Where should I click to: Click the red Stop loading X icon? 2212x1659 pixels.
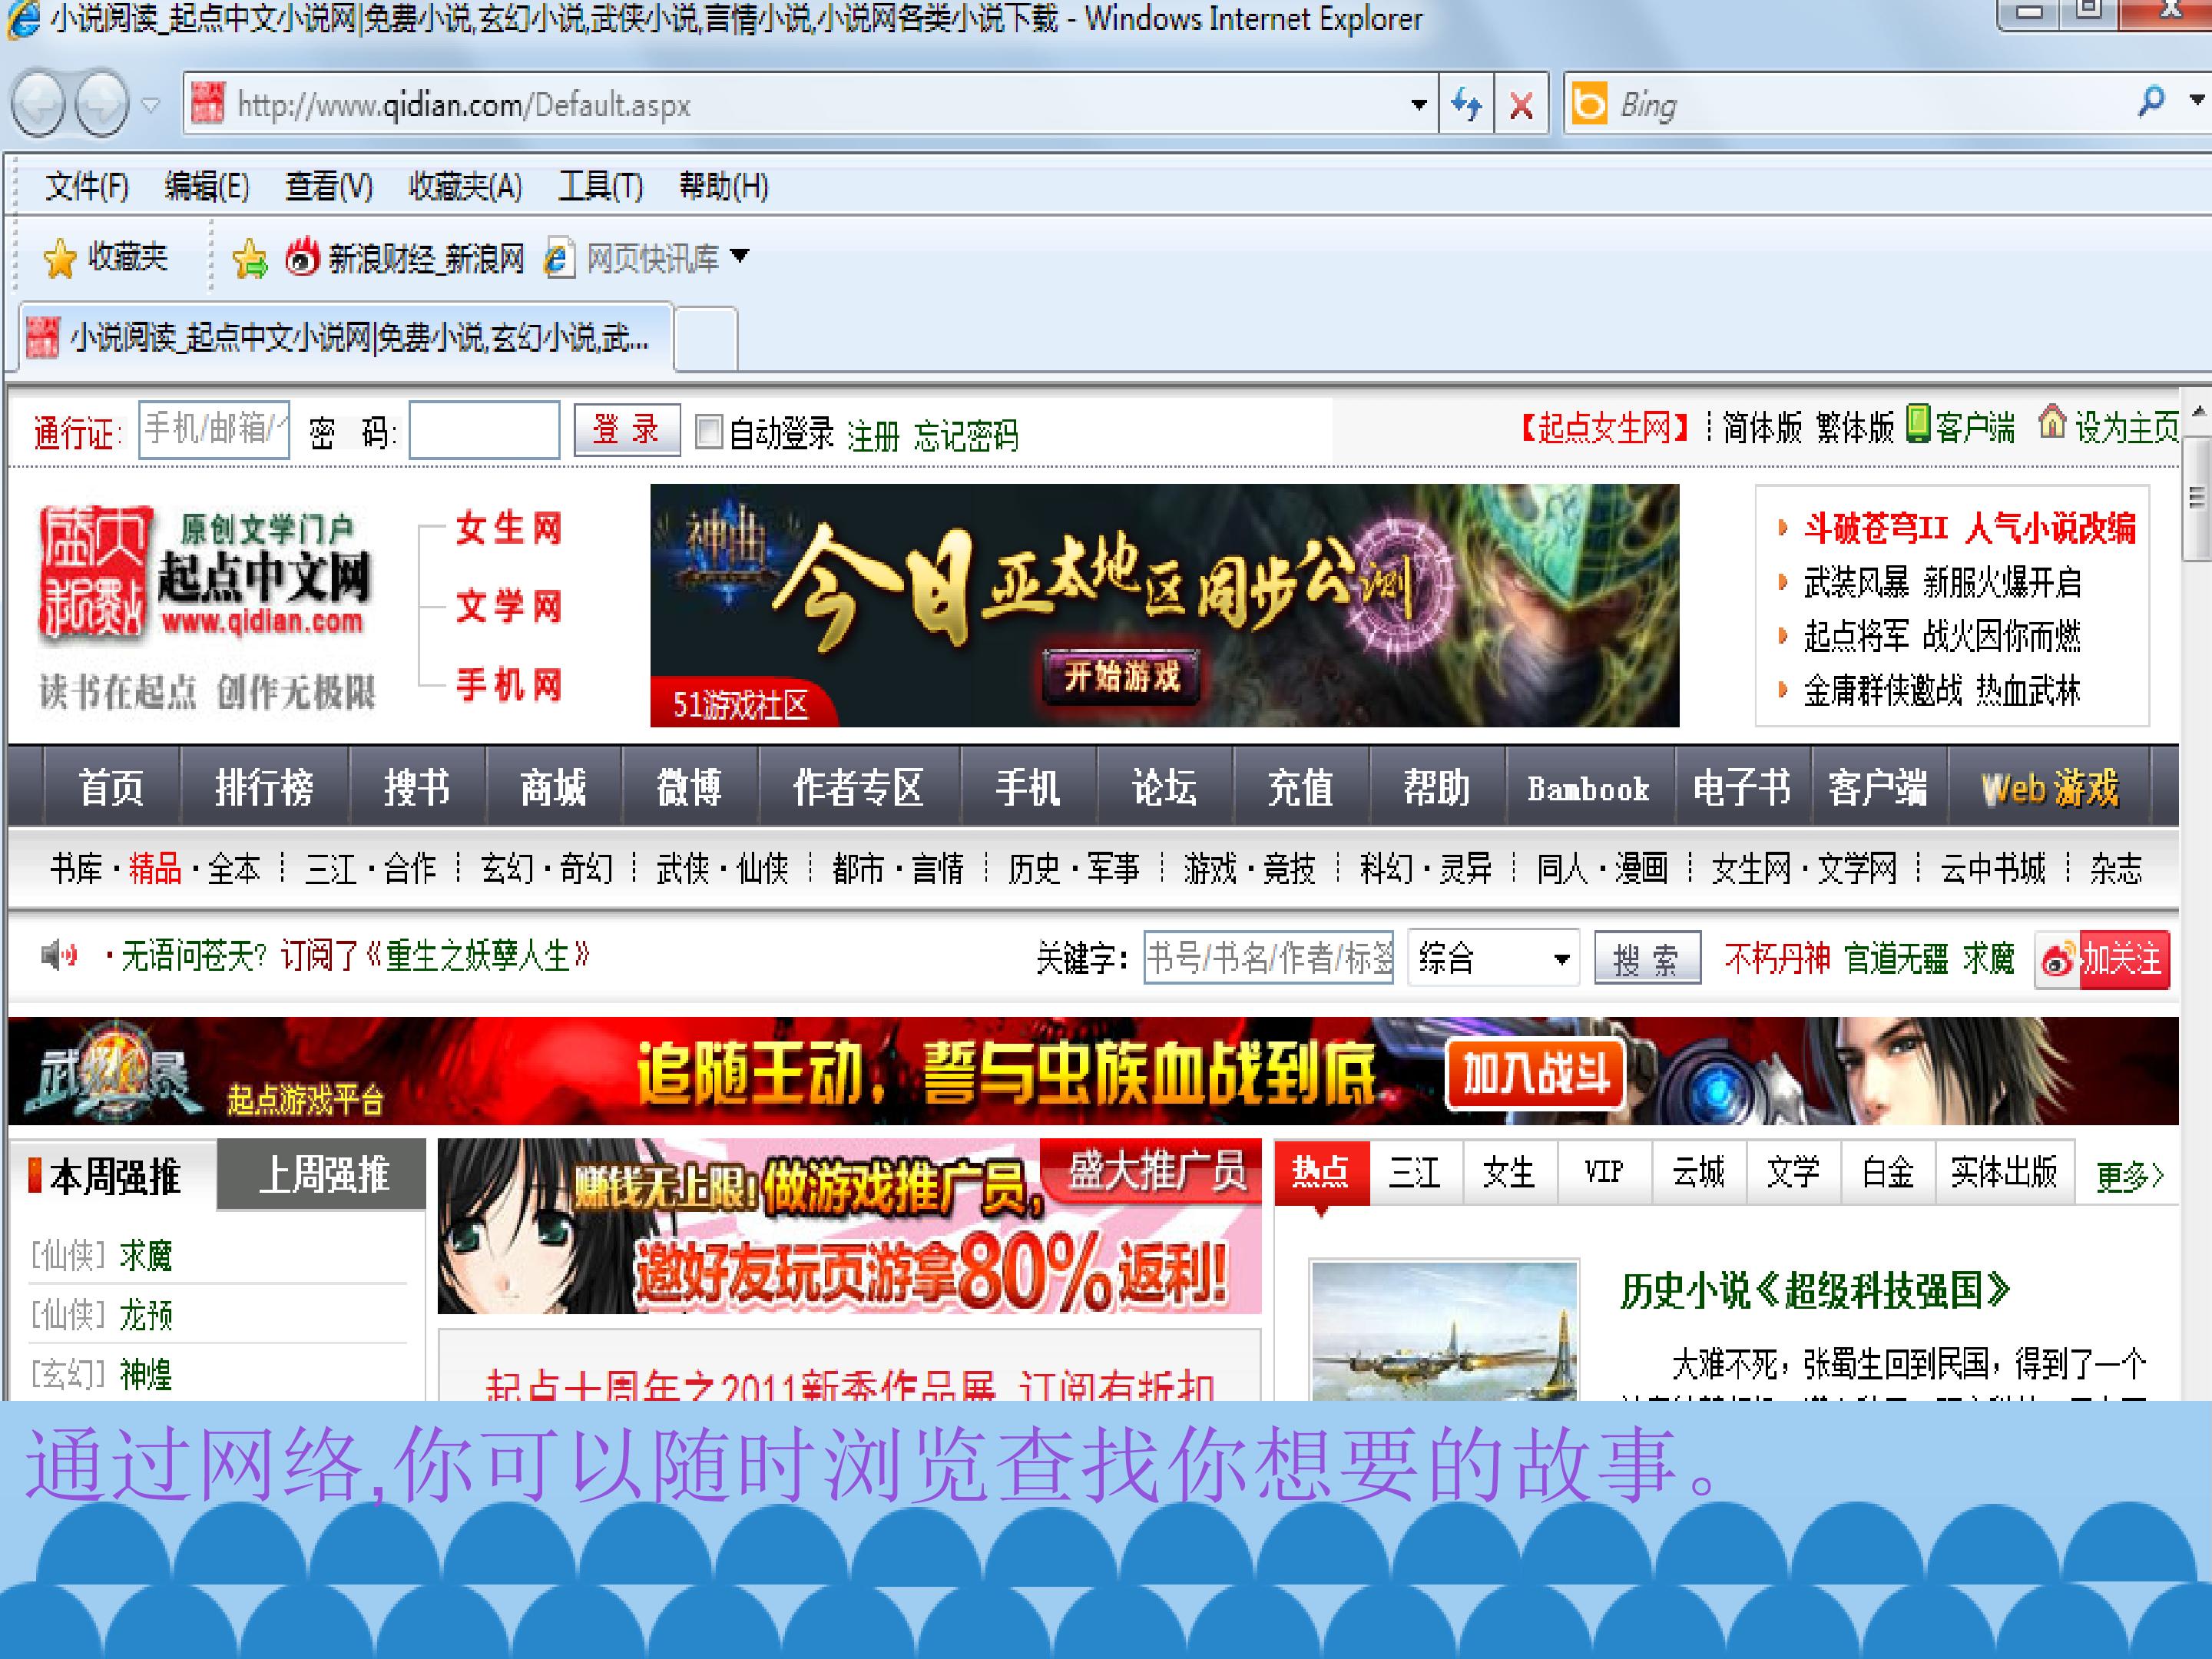click(x=1521, y=104)
